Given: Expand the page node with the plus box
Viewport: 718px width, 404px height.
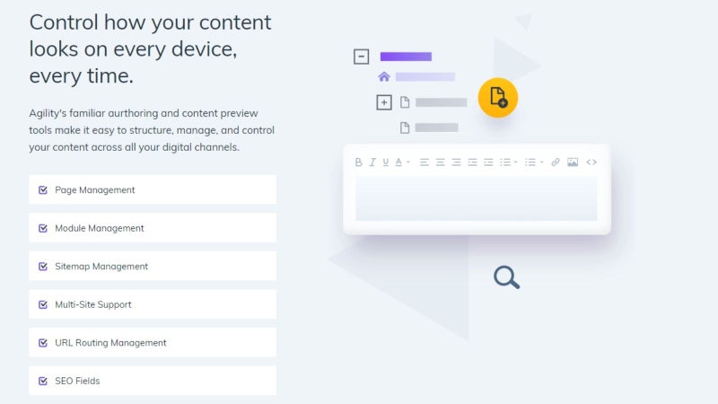Looking at the screenshot, I should click(384, 102).
